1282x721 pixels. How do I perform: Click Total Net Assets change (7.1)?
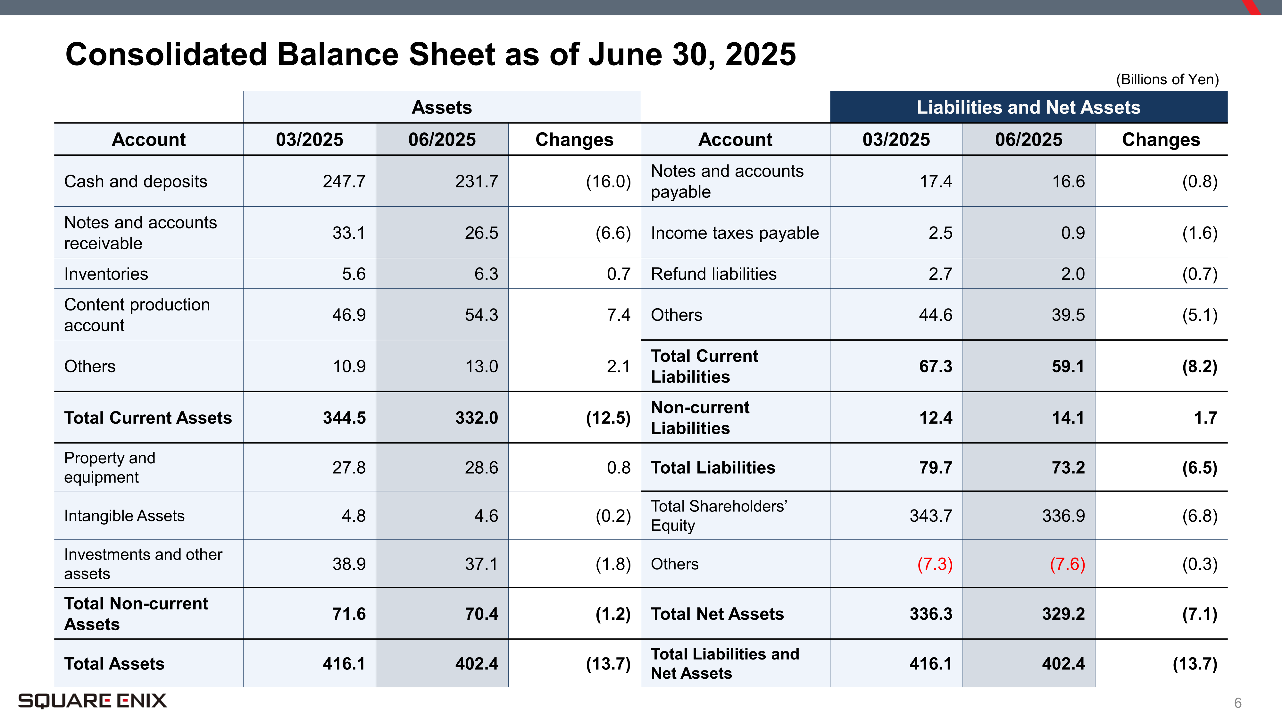pyautogui.click(x=1200, y=614)
